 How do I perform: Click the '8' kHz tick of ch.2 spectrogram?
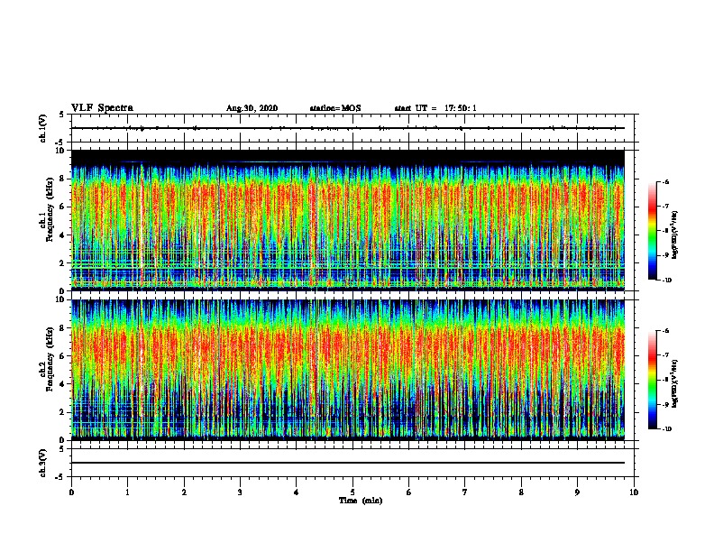click(62, 328)
